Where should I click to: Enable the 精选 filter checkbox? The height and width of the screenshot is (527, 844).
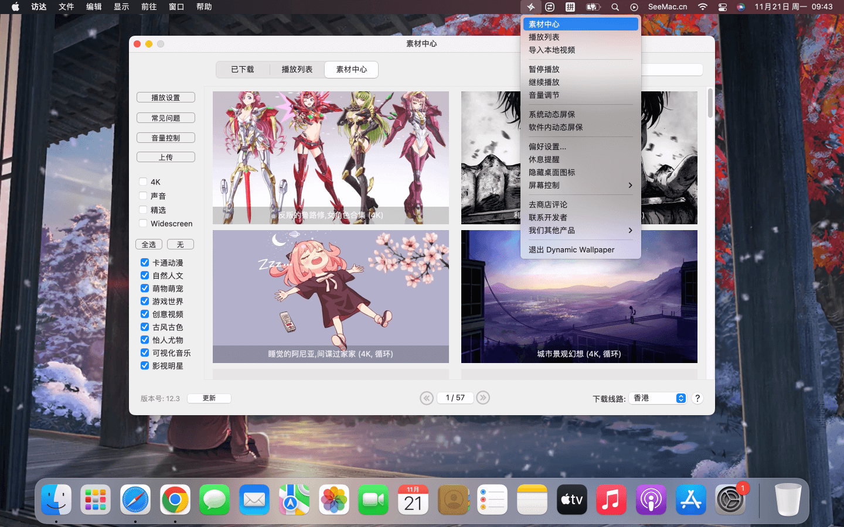pyautogui.click(x=143, y=210)
